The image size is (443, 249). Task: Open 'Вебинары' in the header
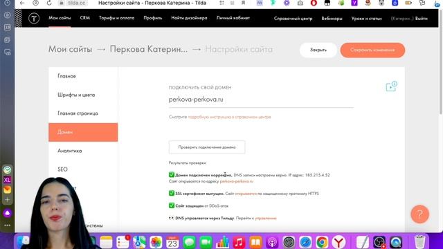tap(332, 19)
